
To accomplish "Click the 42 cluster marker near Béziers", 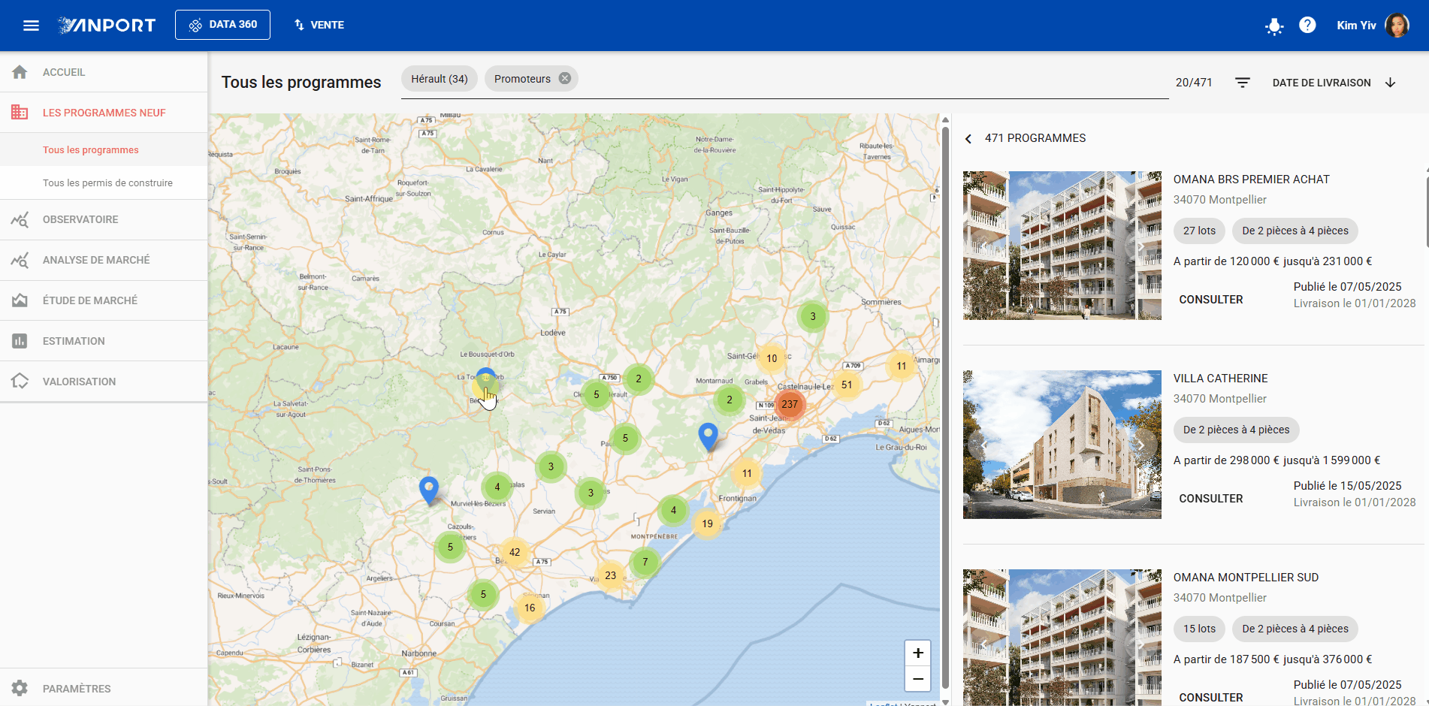I will [515, 552].
